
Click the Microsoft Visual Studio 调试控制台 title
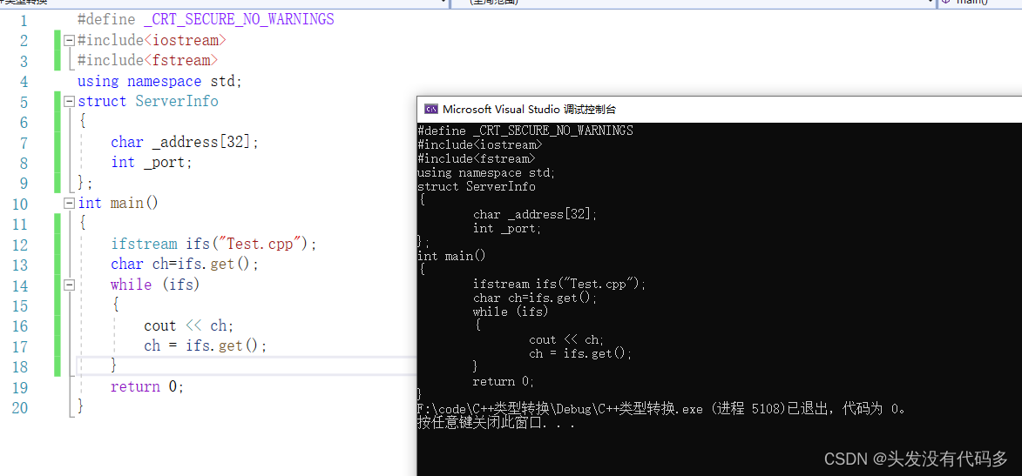point(529,109)
